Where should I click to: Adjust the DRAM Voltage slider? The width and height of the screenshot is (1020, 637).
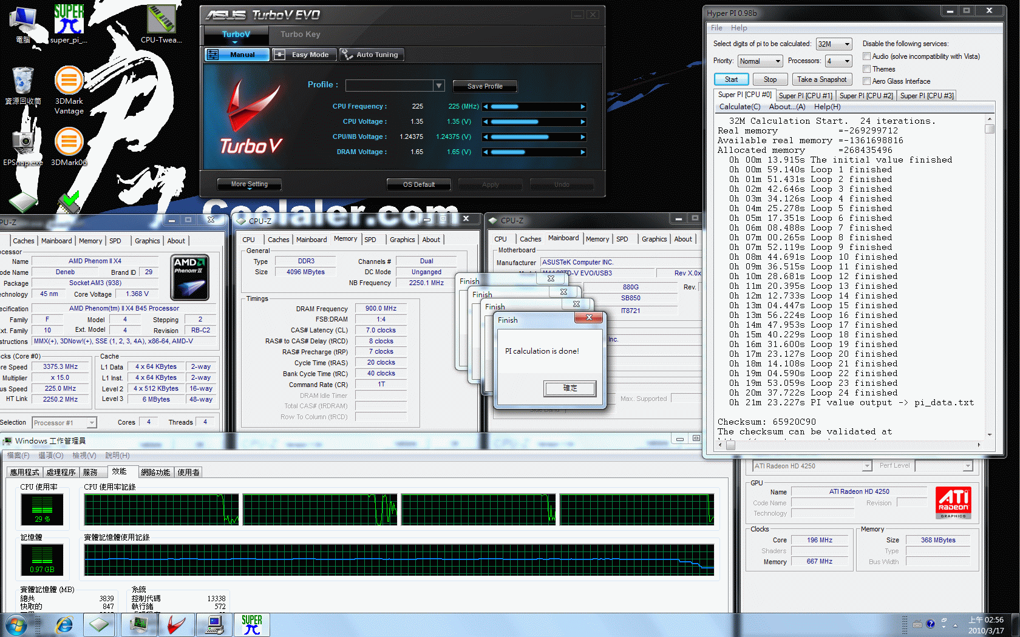pos(534,152)
